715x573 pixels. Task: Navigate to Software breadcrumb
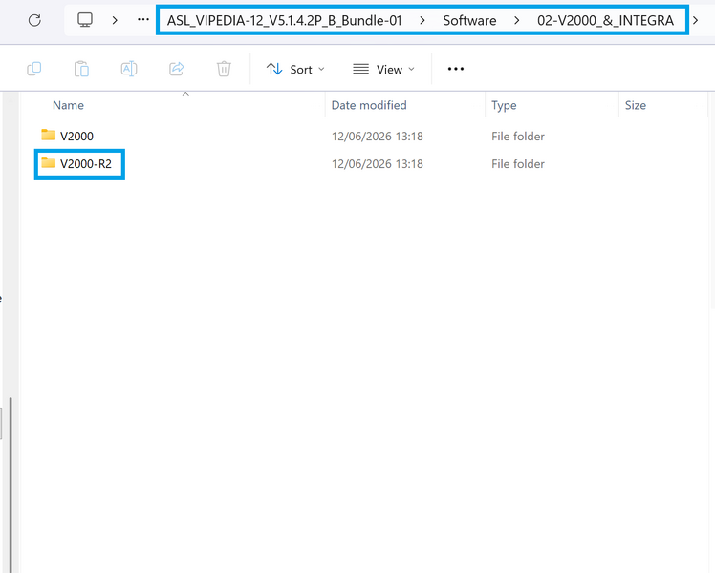[x=469, y=20]
